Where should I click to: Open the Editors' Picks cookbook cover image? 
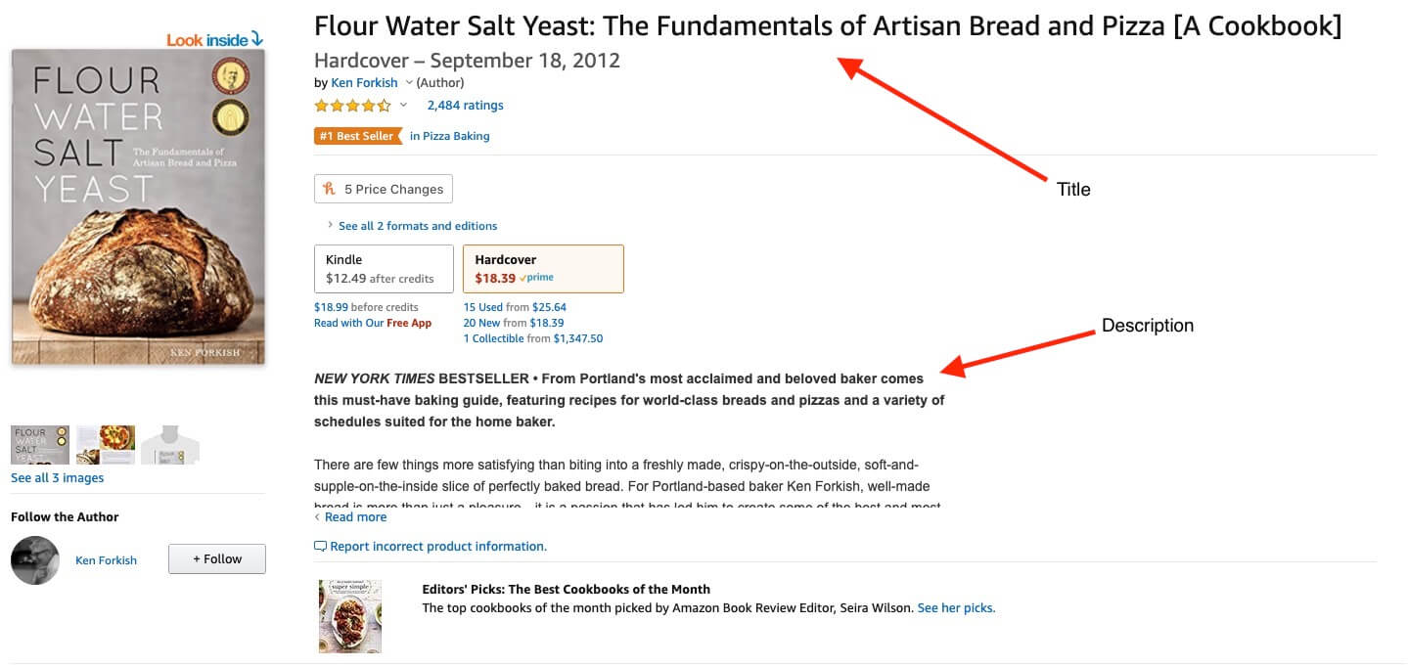pos(349,616)
